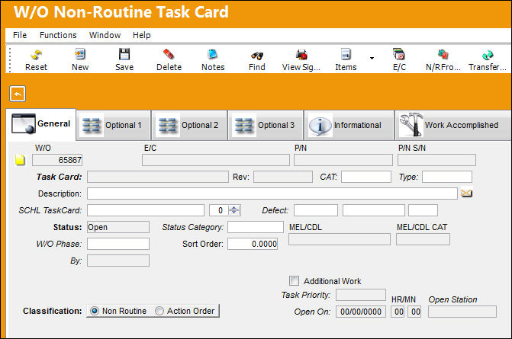The height and width of the screenshot is (339, 512).
Task: Click the E/C input field
Action: (x=216, y=160)
